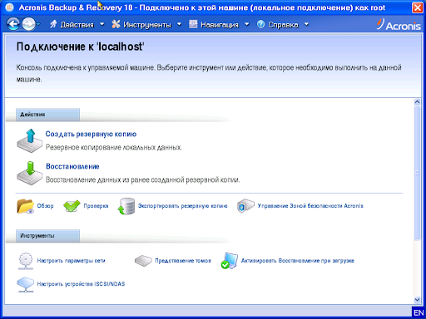Screen dimensions: 426x319
Task: Click the Справка question-mark icon
Action: click(260, 24)
